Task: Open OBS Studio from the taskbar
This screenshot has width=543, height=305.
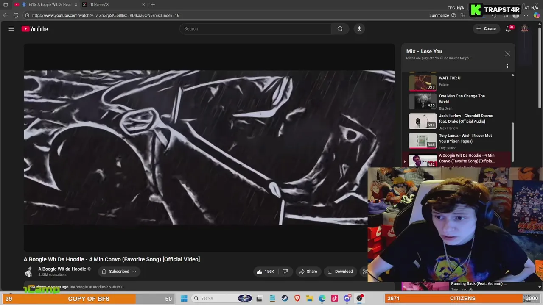Action: point(360,298)
